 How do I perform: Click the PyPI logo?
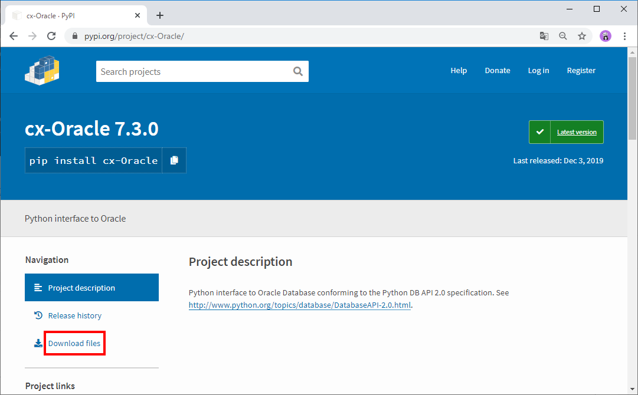(x=42, y=70)
